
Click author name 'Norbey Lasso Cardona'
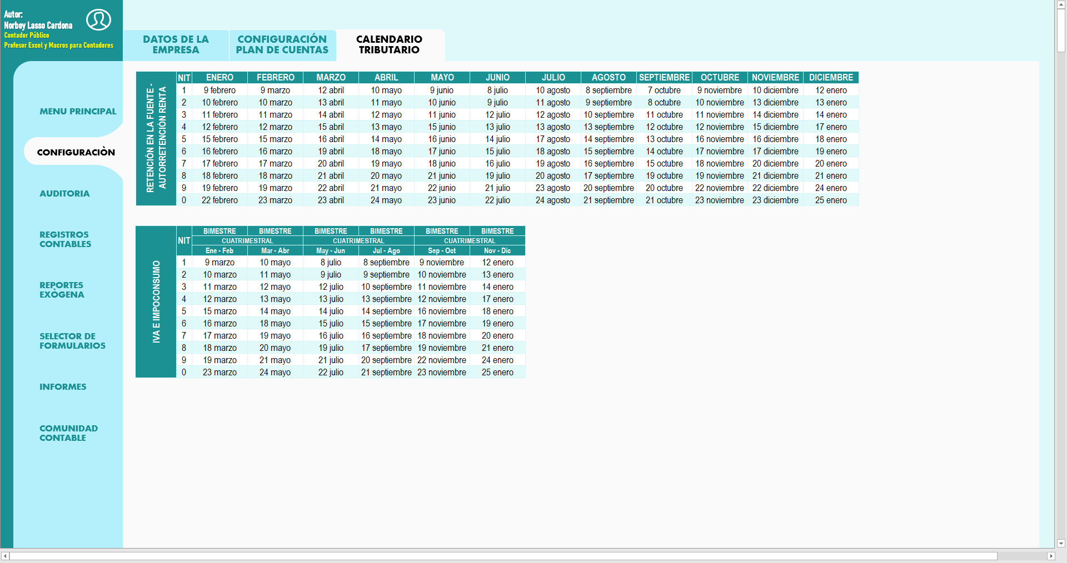tap(38, 26)
